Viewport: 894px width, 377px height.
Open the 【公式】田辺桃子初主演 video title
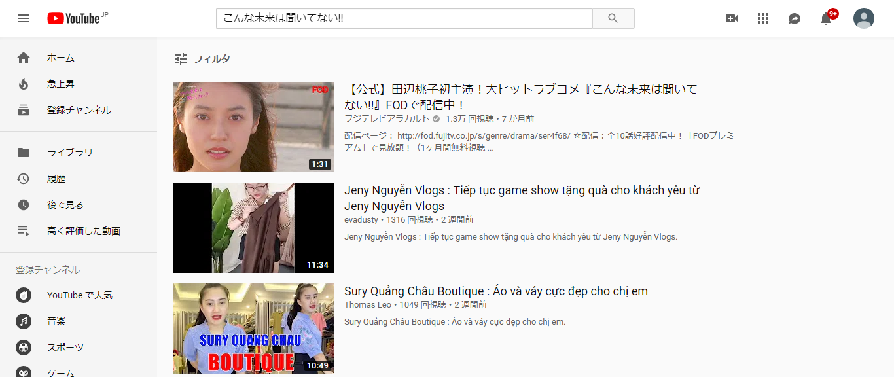pos(521,97)
